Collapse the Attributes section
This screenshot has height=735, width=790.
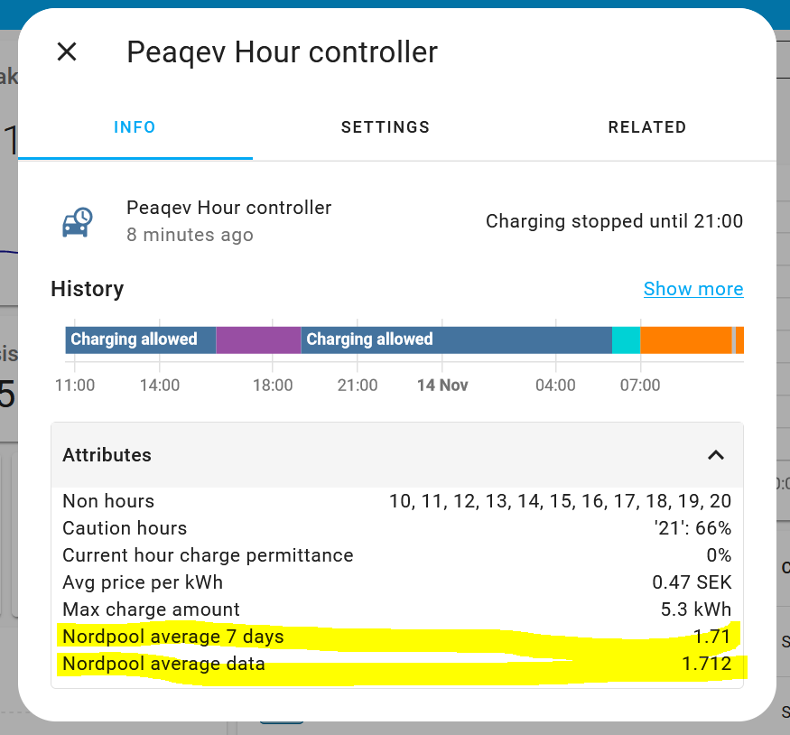[x=716, y=455]
